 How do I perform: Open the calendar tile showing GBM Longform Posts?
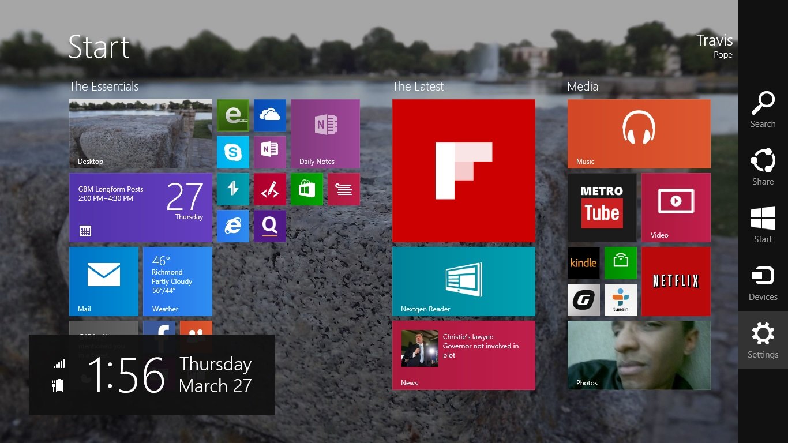pyautogui.click(x=141, y=208)
